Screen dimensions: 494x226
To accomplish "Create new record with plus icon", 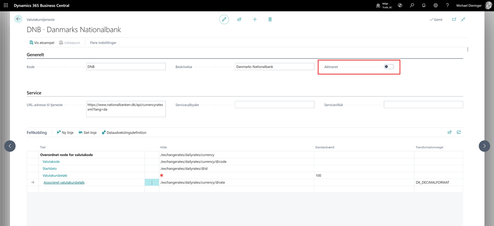I will click(x=254, y=19).
